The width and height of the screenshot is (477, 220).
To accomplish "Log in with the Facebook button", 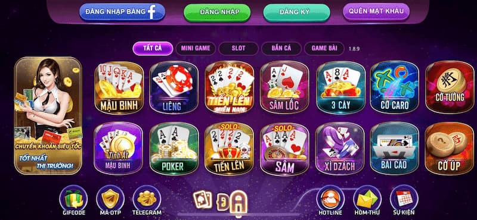I will 122,12.
